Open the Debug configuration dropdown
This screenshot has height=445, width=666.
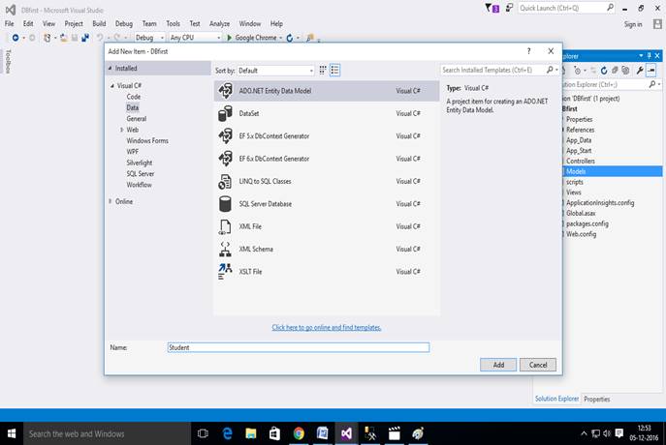coord(149,38)
